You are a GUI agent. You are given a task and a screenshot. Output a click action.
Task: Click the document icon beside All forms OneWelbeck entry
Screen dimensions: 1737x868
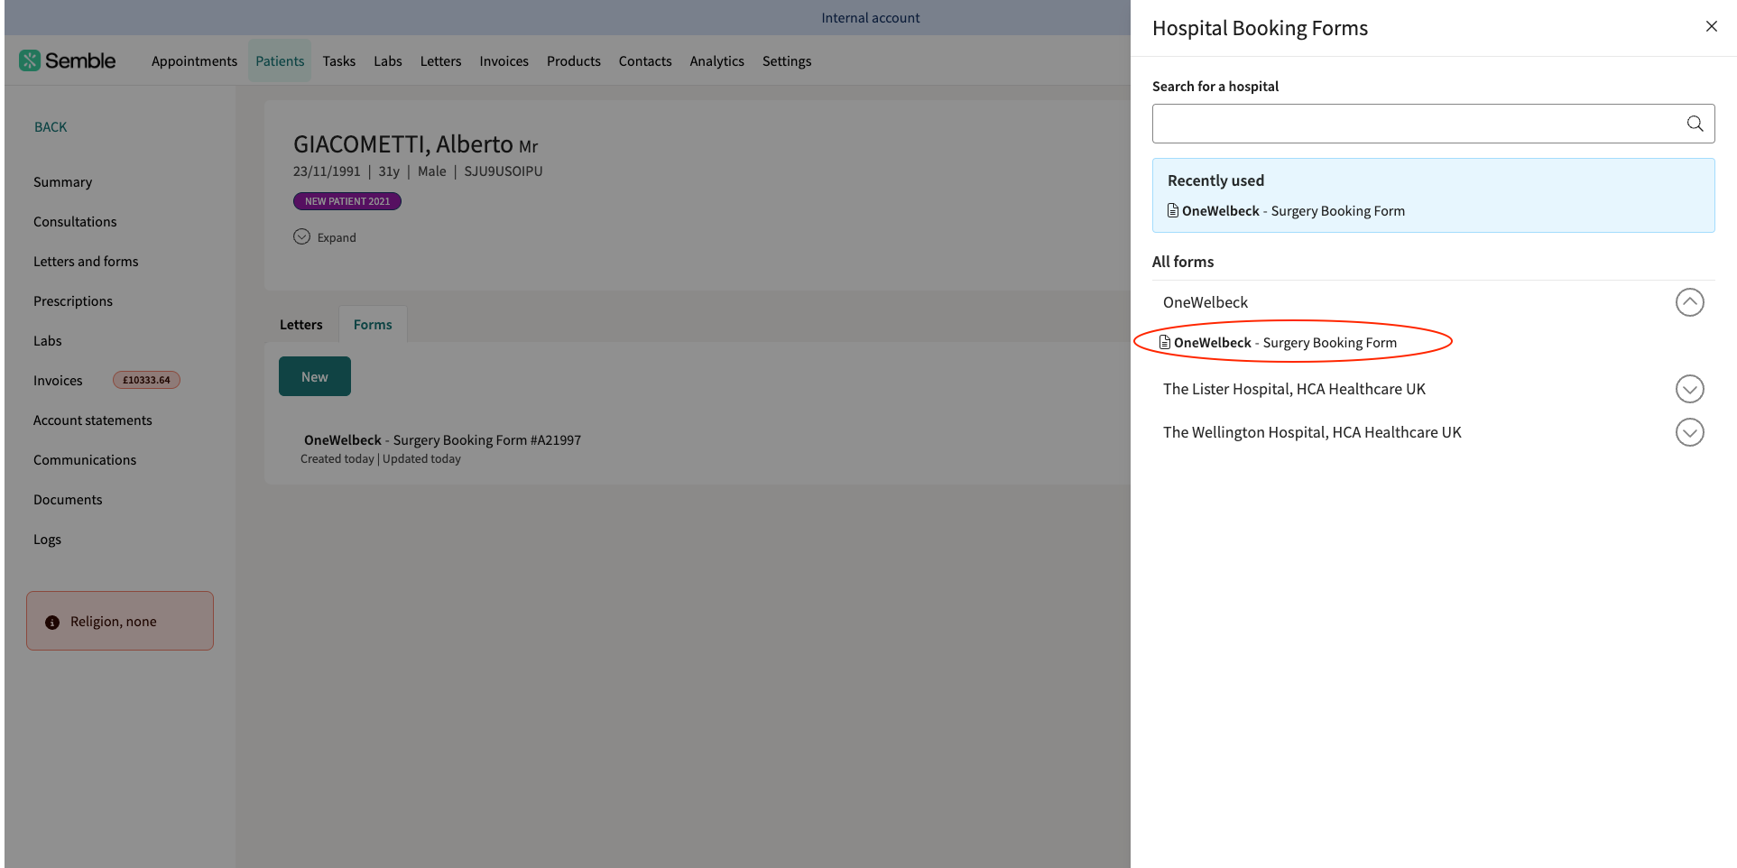[1165, 342]
